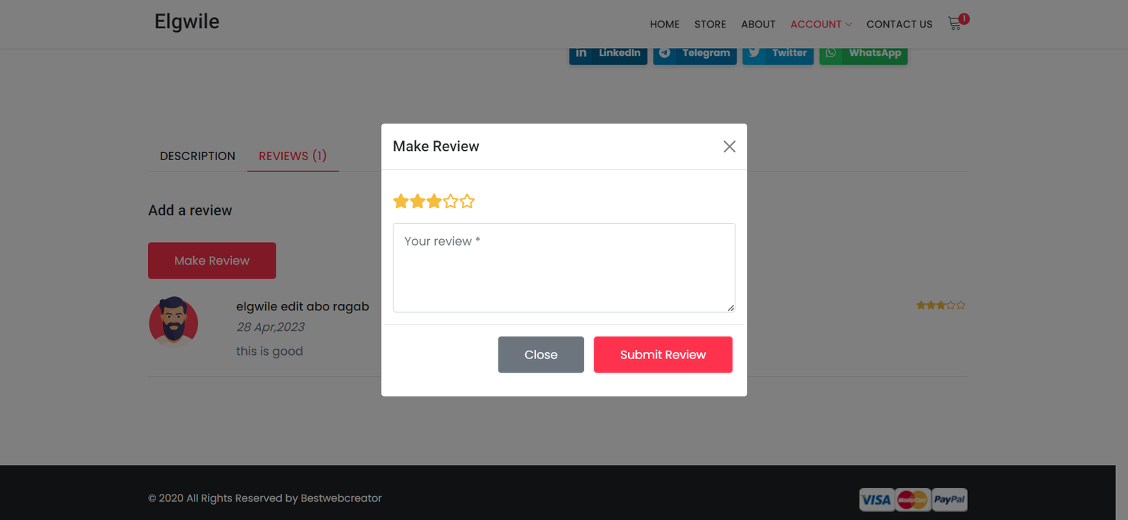Click the gray Close button

point(541,354)
